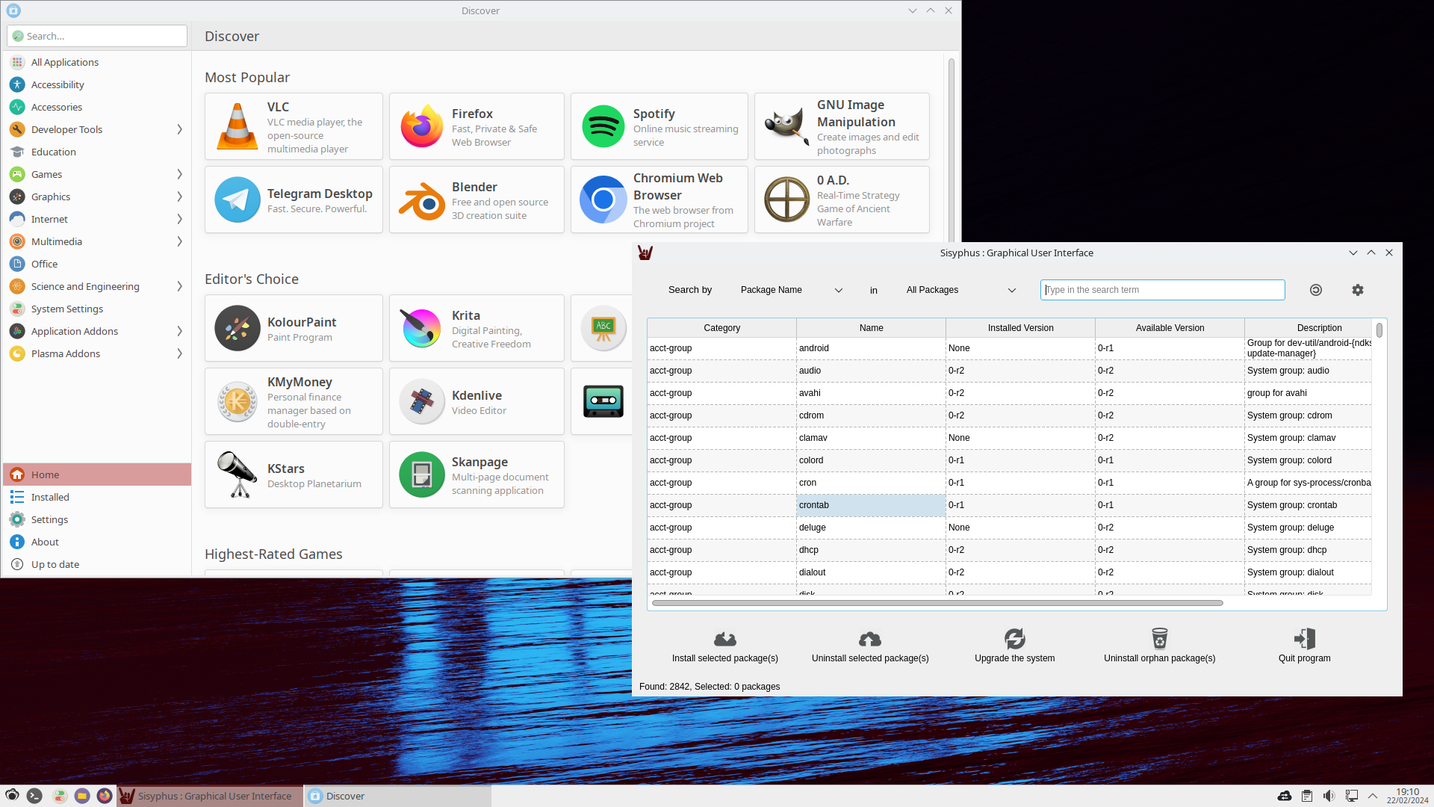Expand Application Addons category

pos(179,331)
